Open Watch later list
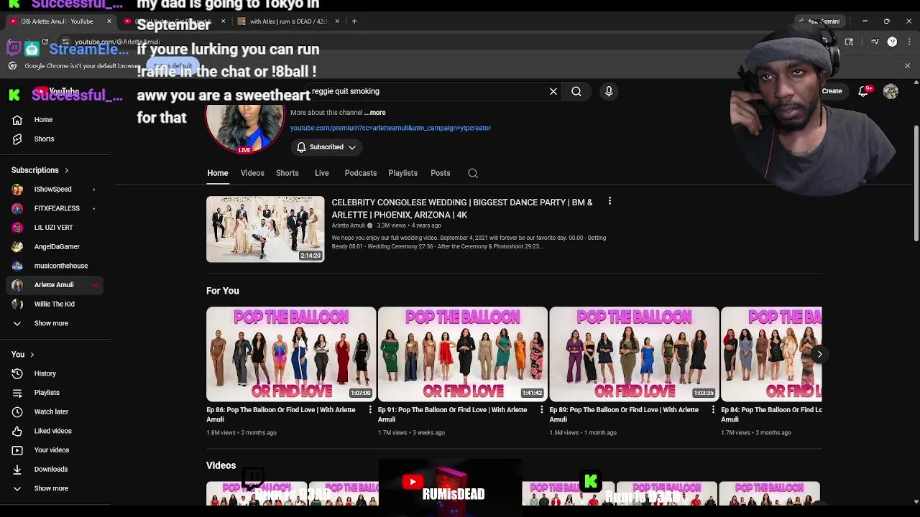Image resolution: width=920 pixels, height=517 pixels. [x=51, y=412]
